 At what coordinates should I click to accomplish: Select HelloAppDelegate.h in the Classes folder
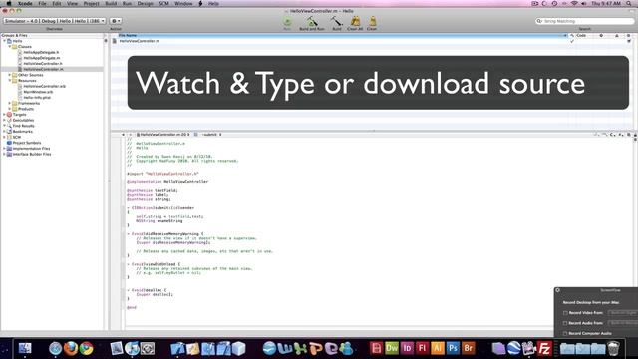(x=41, y=52)
